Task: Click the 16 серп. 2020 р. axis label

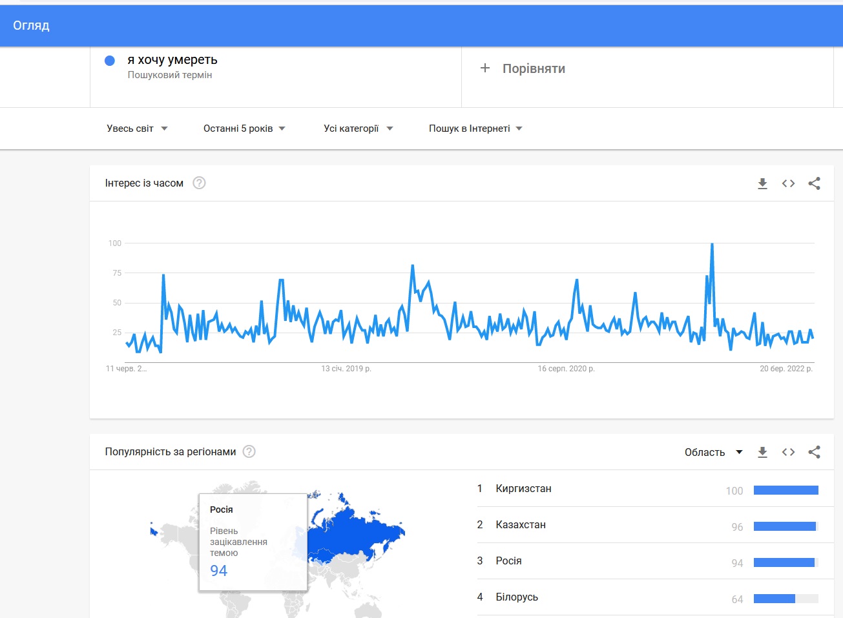Action: (567, 369)
